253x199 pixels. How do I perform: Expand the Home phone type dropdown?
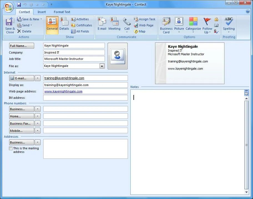point(38,116)
